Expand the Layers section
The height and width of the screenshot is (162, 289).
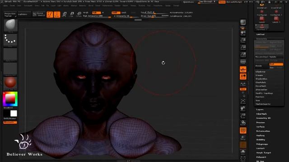[x=260, y=109]
